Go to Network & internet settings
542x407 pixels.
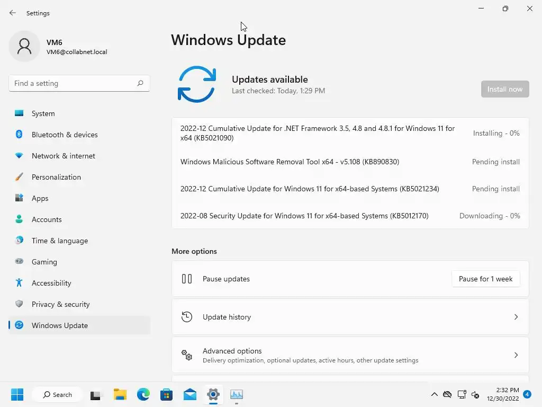79,156
